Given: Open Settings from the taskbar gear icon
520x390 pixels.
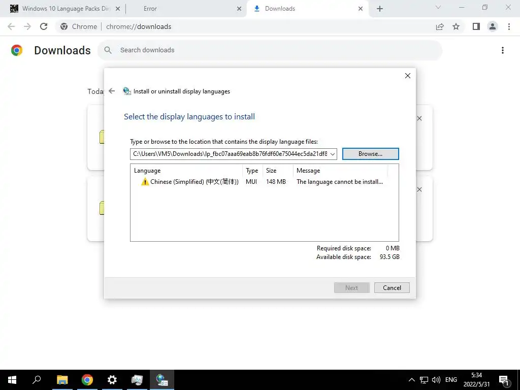Looking at the screenshot, I should pyautogui.click(x=112, y=380).
